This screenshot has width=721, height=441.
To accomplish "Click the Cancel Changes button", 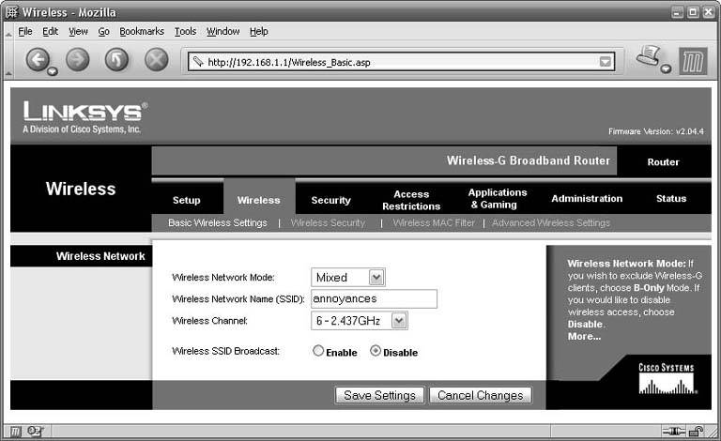I will coord(480,395).
